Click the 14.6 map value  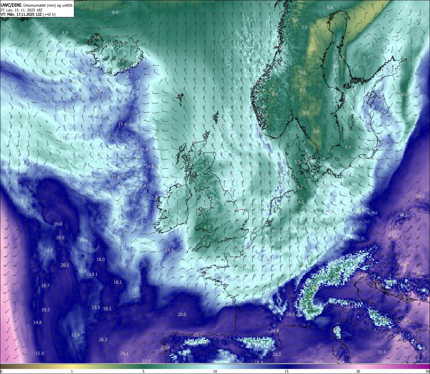[x=150, y=166]
